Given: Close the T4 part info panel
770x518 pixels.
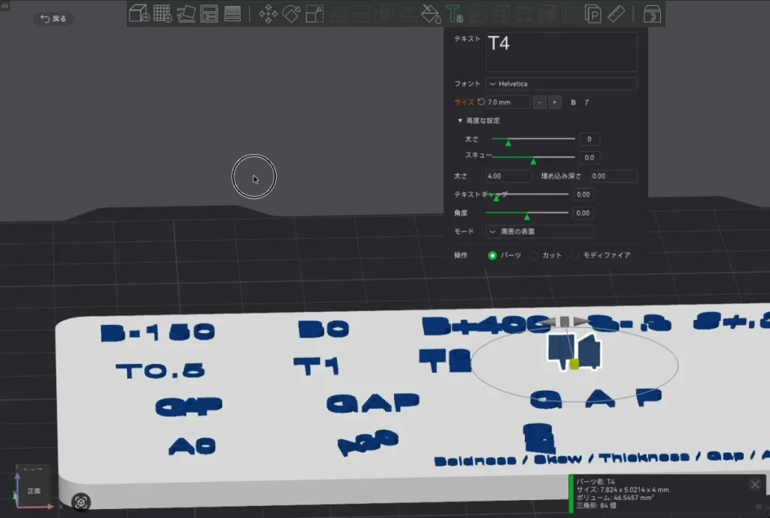Looking at the screenshot, I should pyautogui.click(x=755, y=485).
